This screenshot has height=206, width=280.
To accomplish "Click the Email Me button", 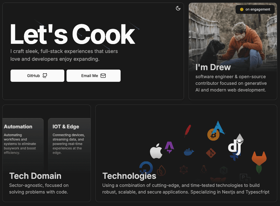I will [x=93, y=76].
